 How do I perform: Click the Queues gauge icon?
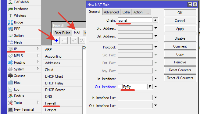click(x=10, y=76)
